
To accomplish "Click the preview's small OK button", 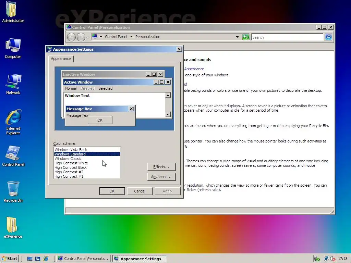I will tap(100, 120).
